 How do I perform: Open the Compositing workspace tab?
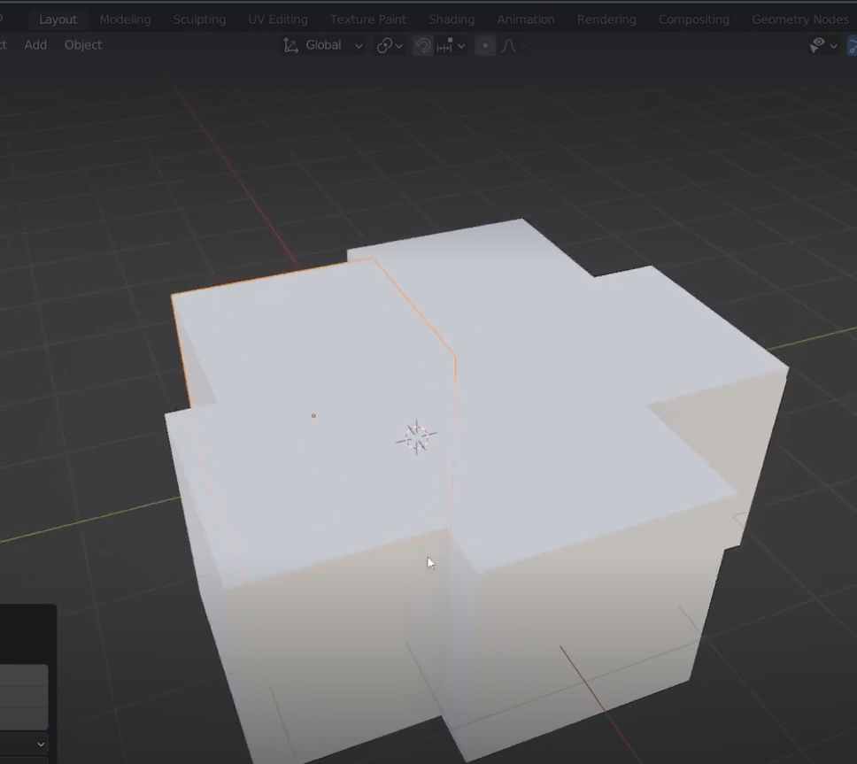(694, 19)
